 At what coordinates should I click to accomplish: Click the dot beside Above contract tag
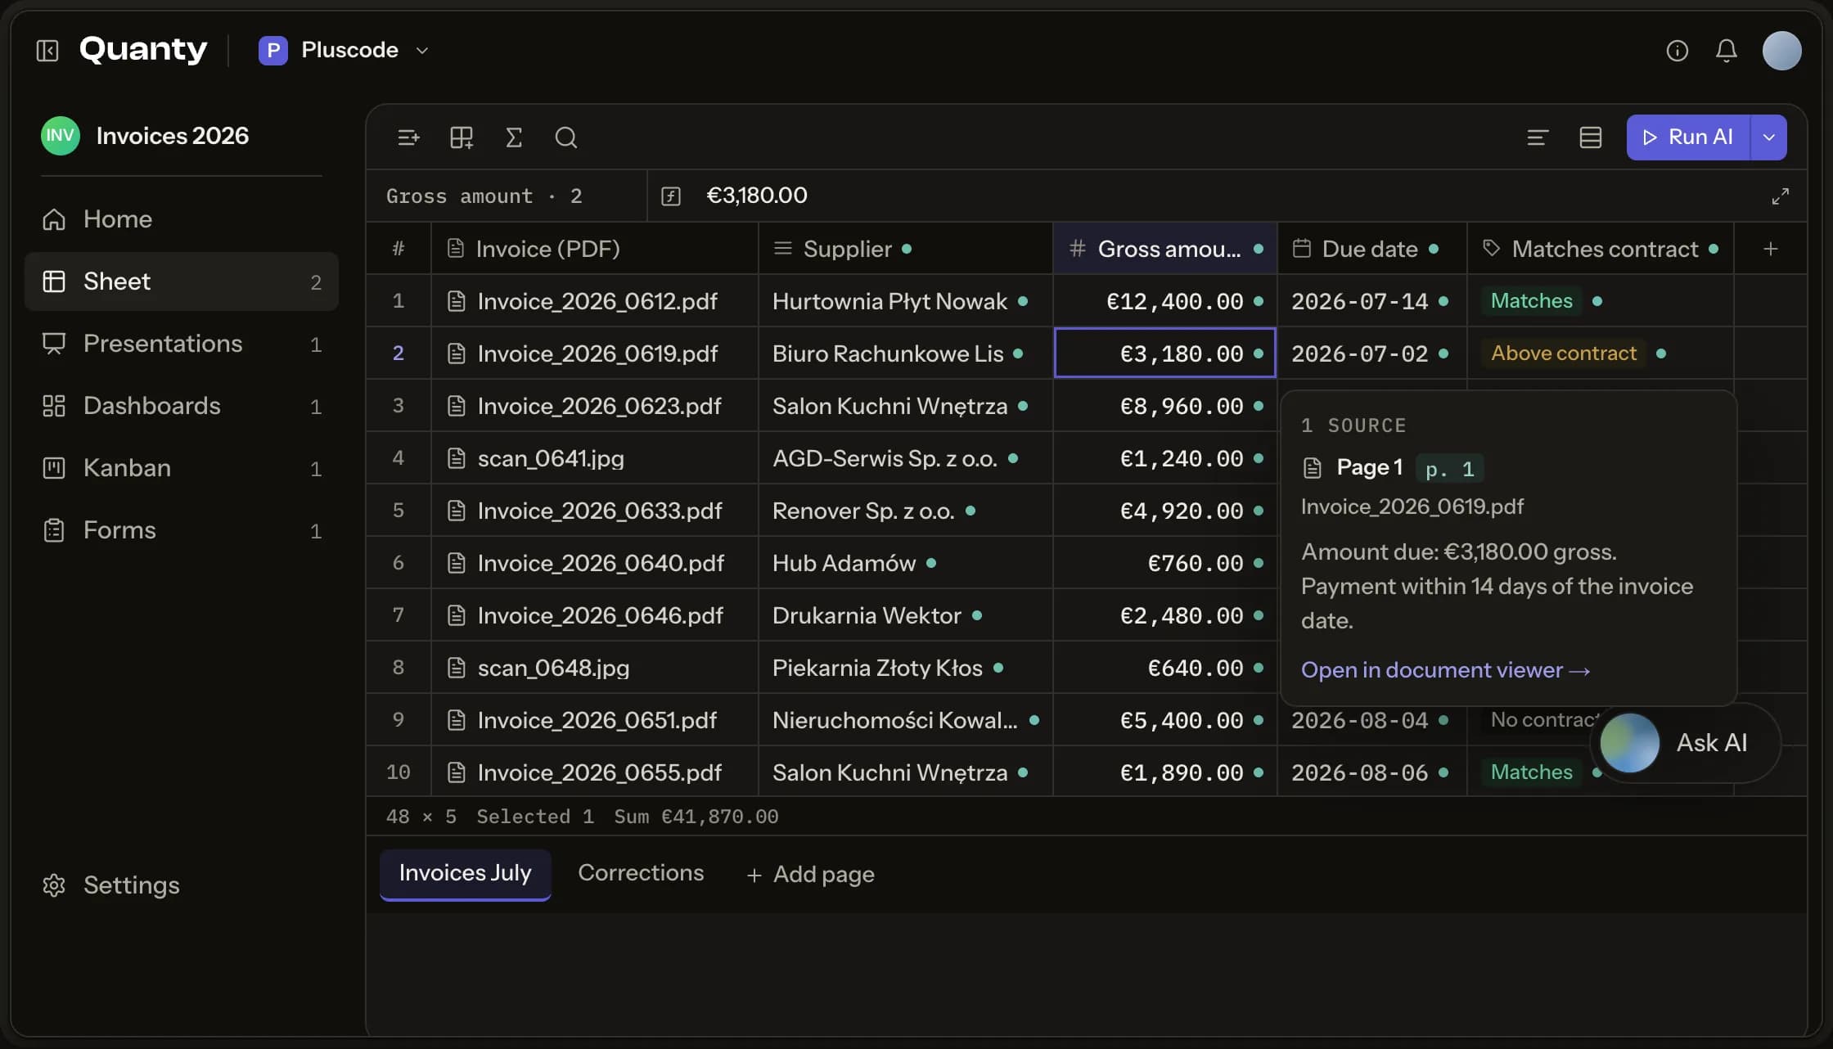pyautogui.click(x=1661, y=353)
